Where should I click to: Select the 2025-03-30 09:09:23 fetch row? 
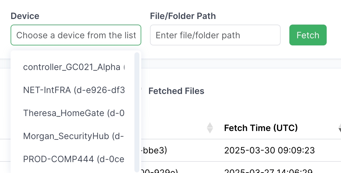pyautogui.click(x=269, y=151)
